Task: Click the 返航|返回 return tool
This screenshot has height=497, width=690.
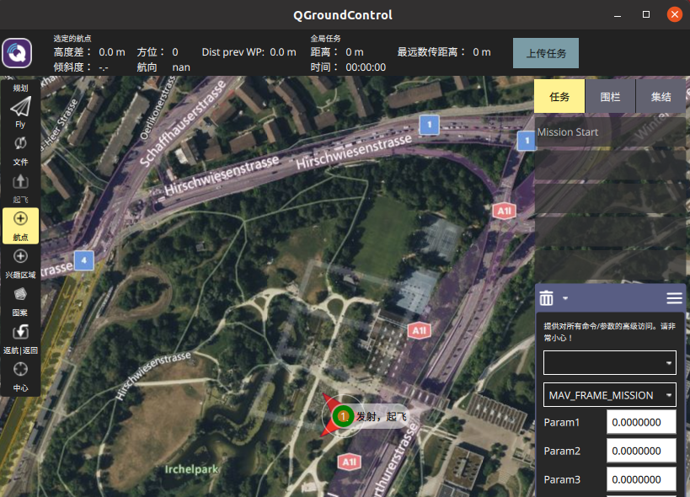Action: (20, 335)
